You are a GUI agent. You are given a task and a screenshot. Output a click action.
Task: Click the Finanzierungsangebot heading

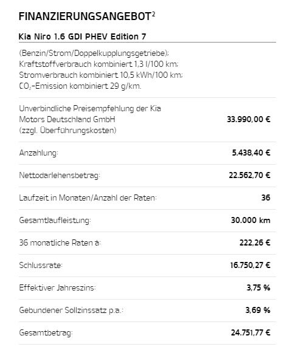coord(85,16)
